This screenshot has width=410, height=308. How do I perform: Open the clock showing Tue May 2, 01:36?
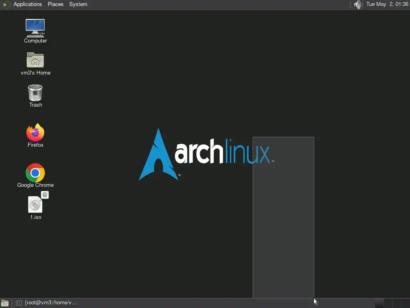[387, 4]
